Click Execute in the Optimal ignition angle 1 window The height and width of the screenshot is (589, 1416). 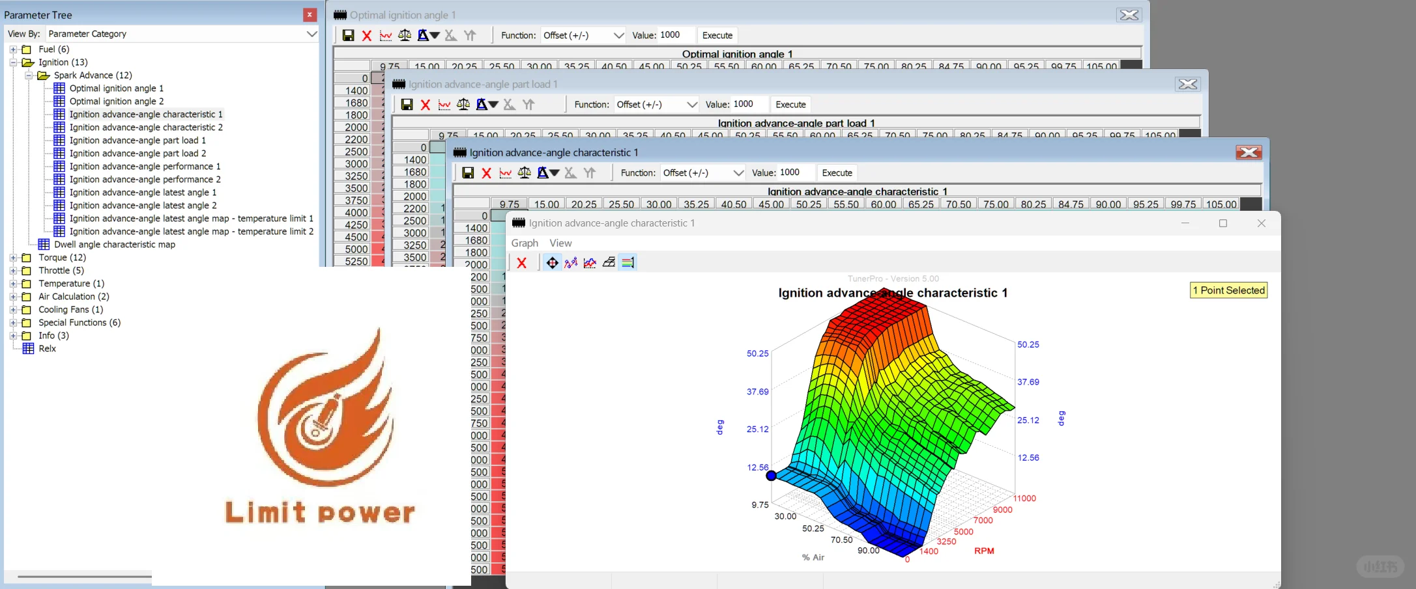click(x=717, y=35)
